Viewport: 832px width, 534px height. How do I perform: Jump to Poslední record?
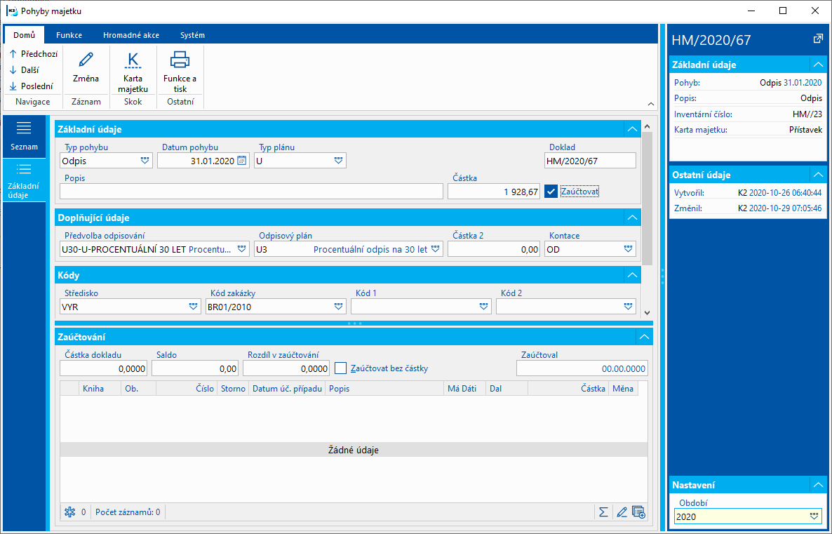[32, 86]
